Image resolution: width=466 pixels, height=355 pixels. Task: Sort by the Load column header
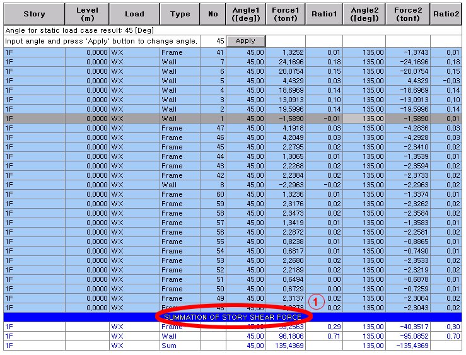tap(134, 13)
